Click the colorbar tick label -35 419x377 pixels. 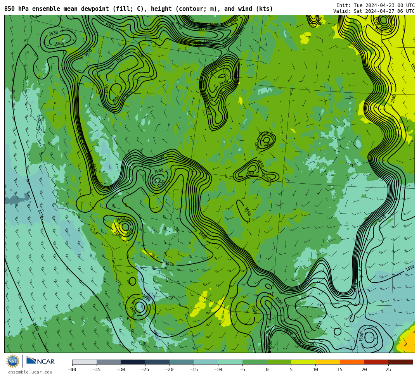tap(97, 370)
